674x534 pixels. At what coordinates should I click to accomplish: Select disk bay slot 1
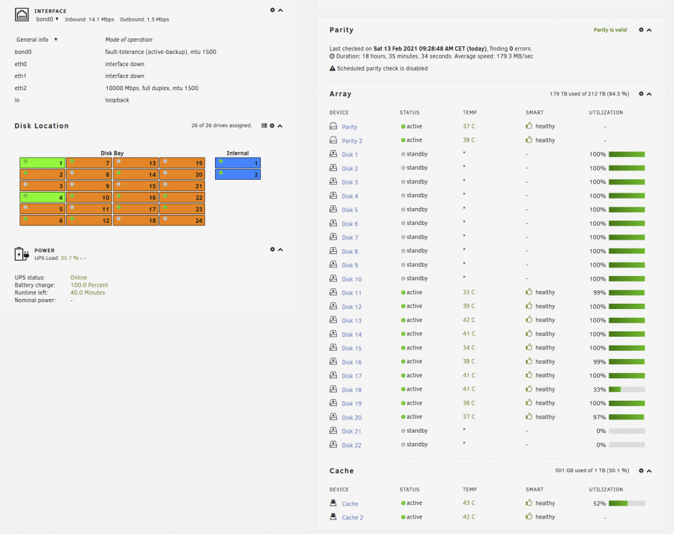coord(42,163)
